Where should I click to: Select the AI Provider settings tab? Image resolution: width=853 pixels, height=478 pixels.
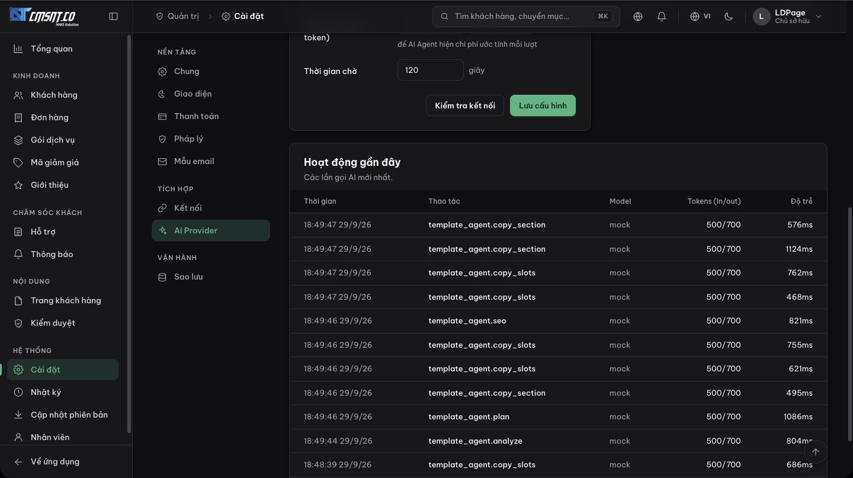211,230
